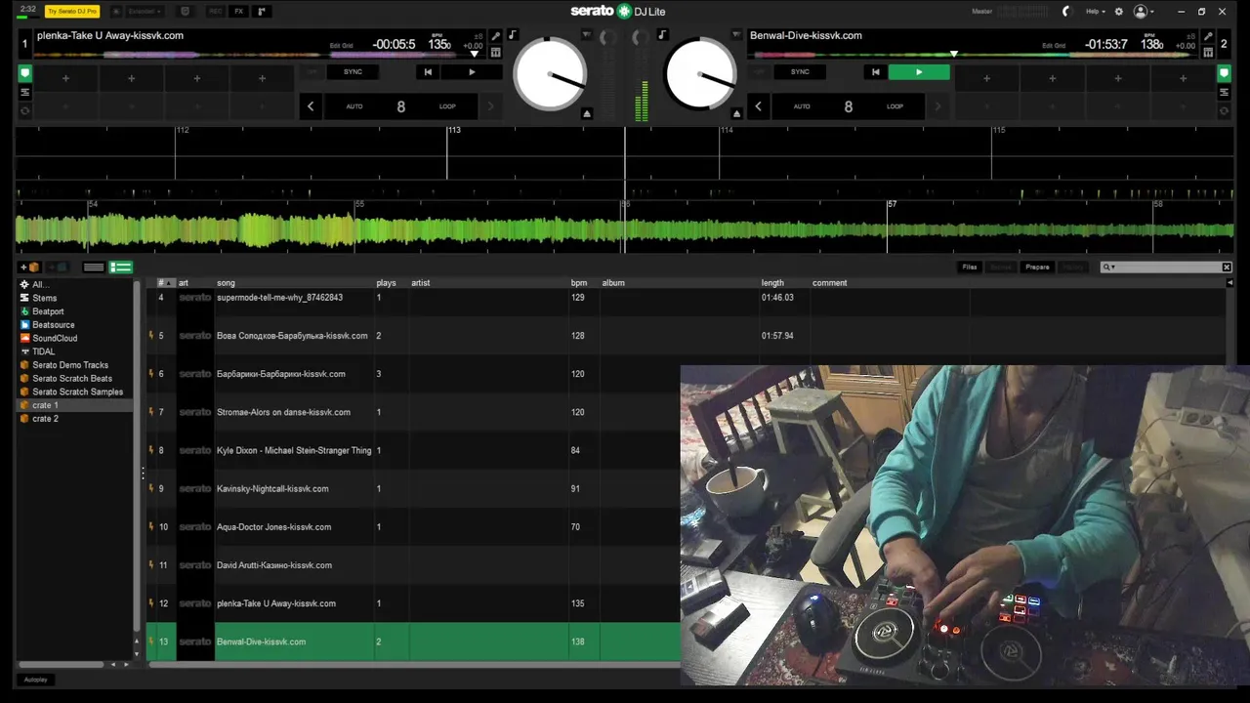This screenshot has height=703, width=1250.
Task: Click the practice mode icon next to FX
Action: (x=262, y=11)
